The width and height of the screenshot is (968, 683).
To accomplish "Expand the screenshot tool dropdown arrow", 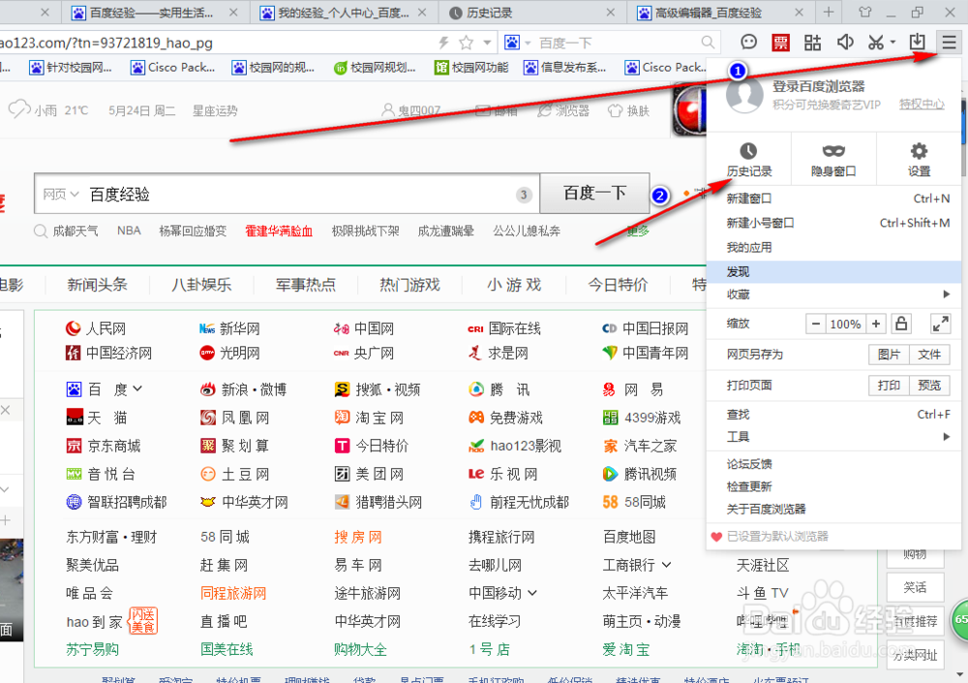I will click(892, 43).
